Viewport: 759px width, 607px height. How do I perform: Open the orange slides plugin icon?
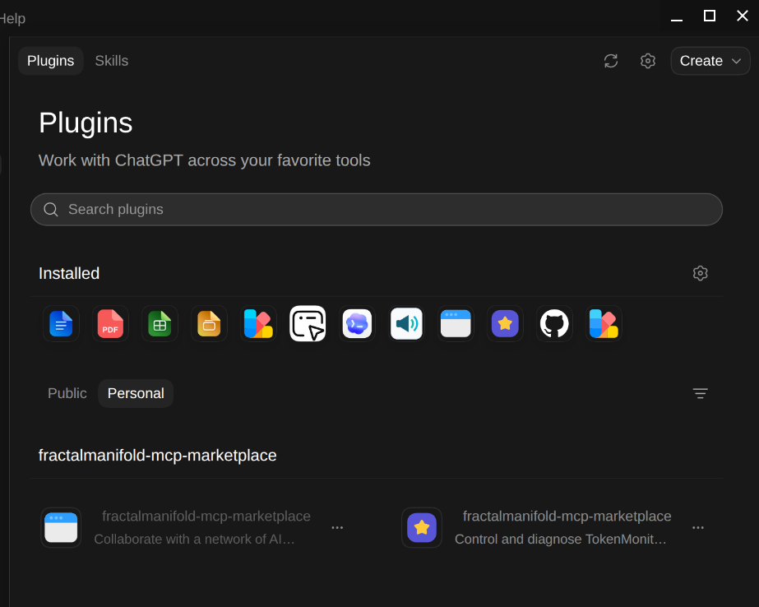tap(209, 323)
